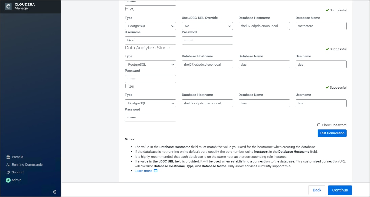The width and height of the screenshot is (370, 197).
Task: Click the Data Analytics Studio section heading
Action: coord(147,48)
